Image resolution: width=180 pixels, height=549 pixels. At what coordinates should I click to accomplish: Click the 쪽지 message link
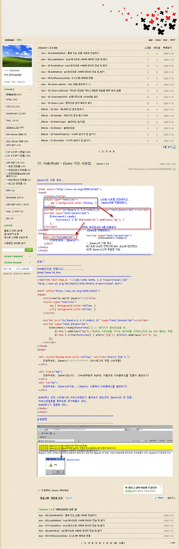point(13,82)
